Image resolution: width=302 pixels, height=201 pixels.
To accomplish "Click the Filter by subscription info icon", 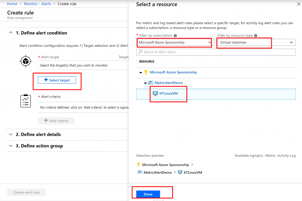I will coord(175,36).
